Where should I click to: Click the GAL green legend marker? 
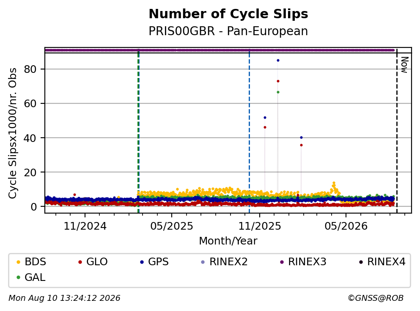(18, 278)
